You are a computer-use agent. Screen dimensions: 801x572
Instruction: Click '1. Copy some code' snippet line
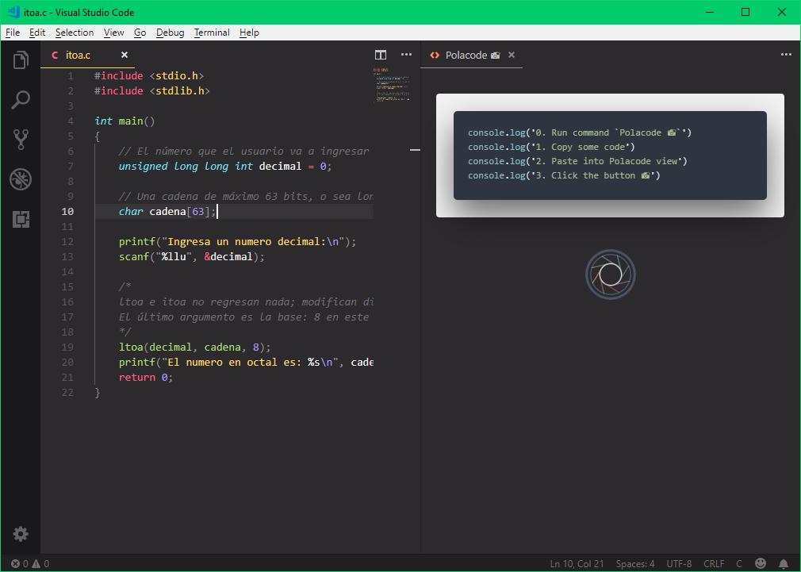point(551,147)
